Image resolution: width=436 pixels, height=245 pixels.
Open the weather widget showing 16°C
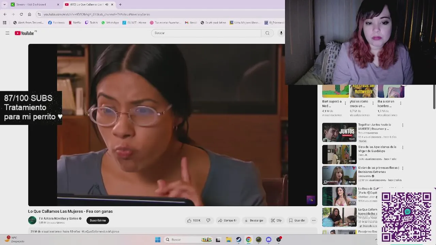point(14,239)
